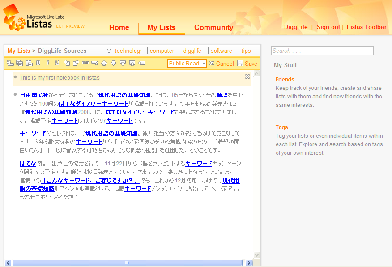Open the 「こんなキーワード、ご存じですか？」 link
Image resolution: width=392 pixels, height=267 pixels.
90,180
